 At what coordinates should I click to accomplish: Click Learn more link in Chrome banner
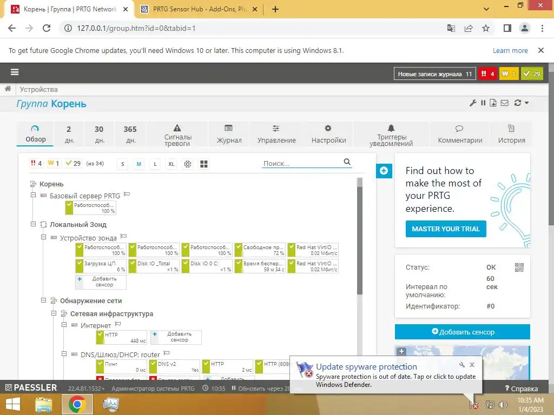point(510,50)
